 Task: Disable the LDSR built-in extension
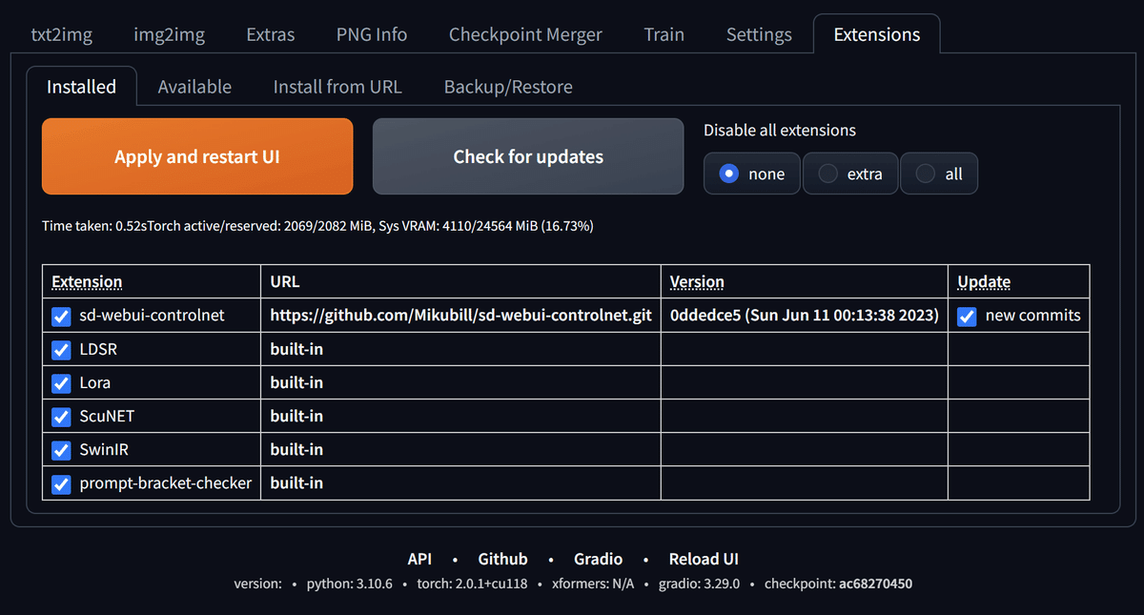click(60, 350)
